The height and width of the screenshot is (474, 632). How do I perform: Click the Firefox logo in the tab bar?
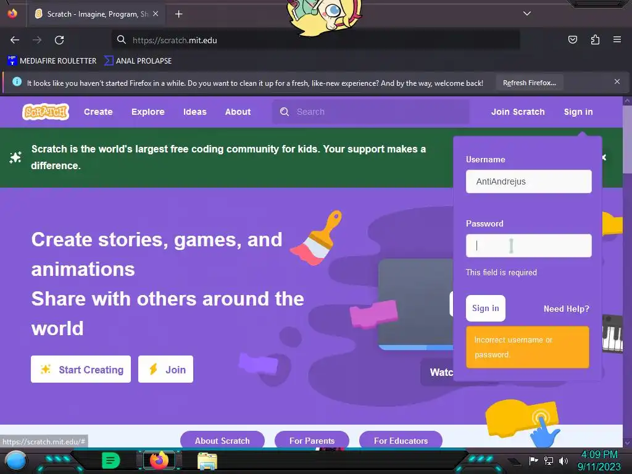coord(12,14)
